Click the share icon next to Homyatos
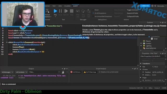Screen dimensions: 167x94 tap(155, 6)
